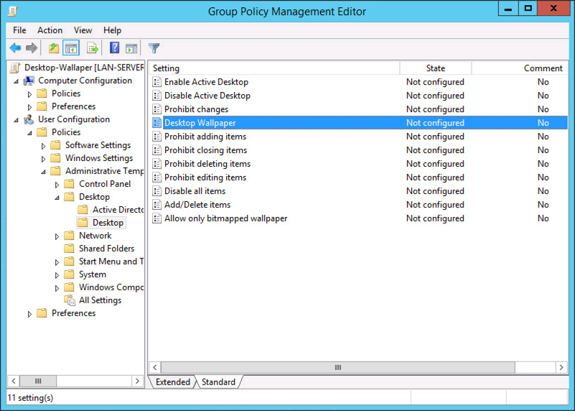This screenshot has height=411, width=575.
Task: Select All Settings in the tree
Action: pyautogui.click(x=100, y=300)
